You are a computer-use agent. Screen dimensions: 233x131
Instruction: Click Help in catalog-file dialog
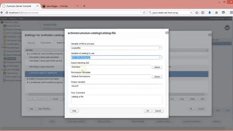(x=74, y=111)
